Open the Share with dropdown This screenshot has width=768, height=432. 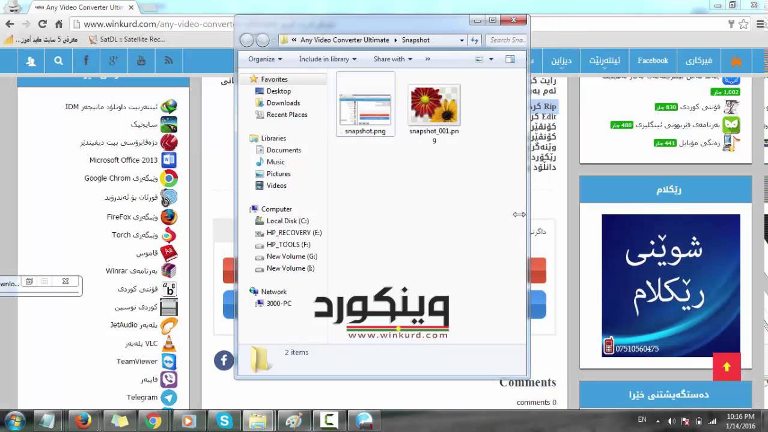pos(392,59)
